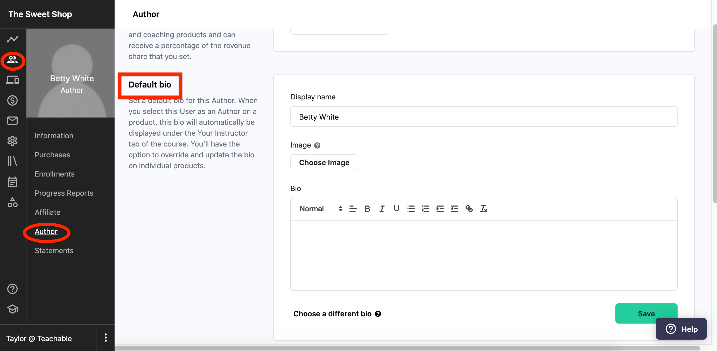Open the Coaching calendar icon in the sidebar

(12, 182)
